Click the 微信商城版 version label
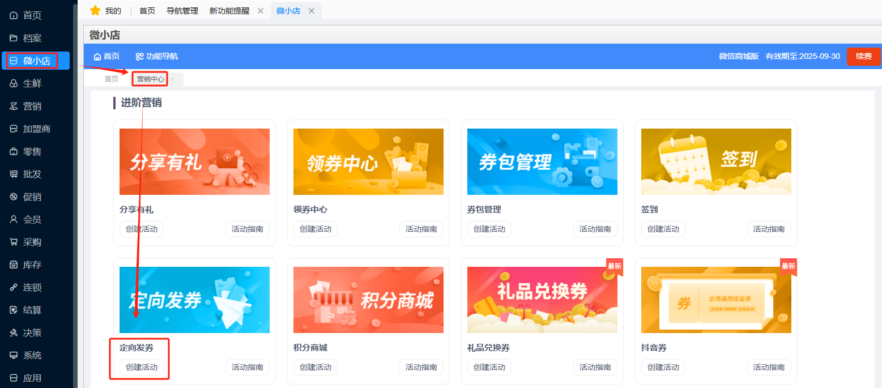Viewport: 882px width, 388px height. (x=739, y=57)
